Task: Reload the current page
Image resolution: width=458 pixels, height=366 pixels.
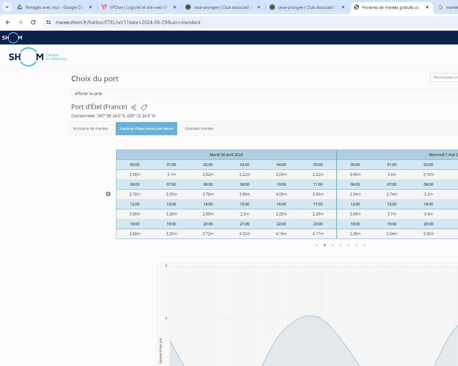Action: 33,22
